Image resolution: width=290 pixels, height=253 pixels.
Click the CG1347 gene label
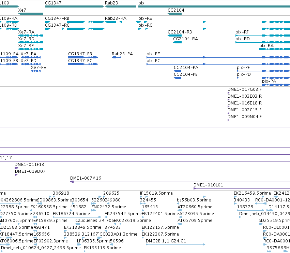point(53,3)
